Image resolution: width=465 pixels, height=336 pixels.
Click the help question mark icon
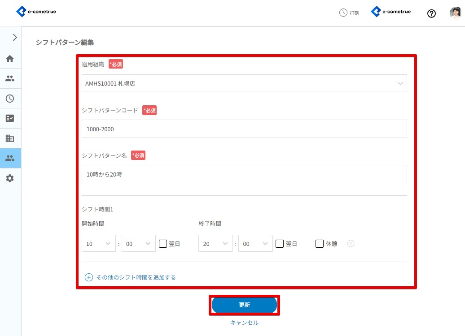(x=431, y=13)
